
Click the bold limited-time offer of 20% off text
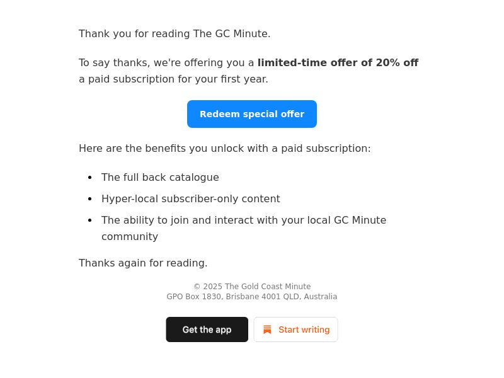[338, 62]
